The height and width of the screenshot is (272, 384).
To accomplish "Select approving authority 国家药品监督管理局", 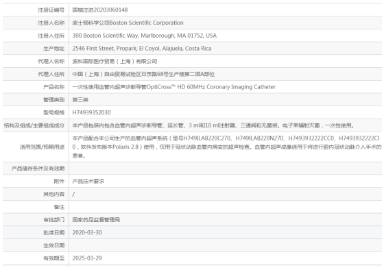I will click(x=96, y=220).
